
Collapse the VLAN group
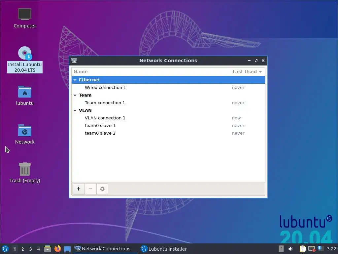(x=75, y=110)
